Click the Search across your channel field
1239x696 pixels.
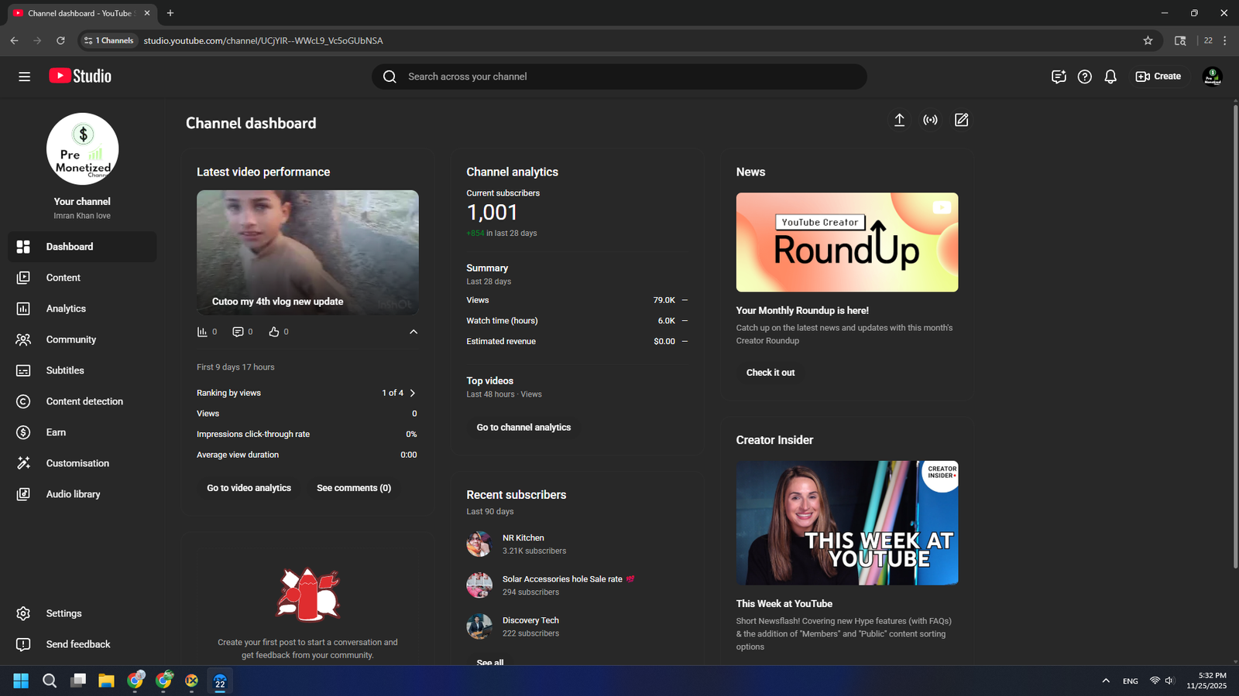pyautogui.click(x=619, y=77)
